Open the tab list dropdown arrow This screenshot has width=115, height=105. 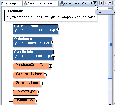point(110,3)
